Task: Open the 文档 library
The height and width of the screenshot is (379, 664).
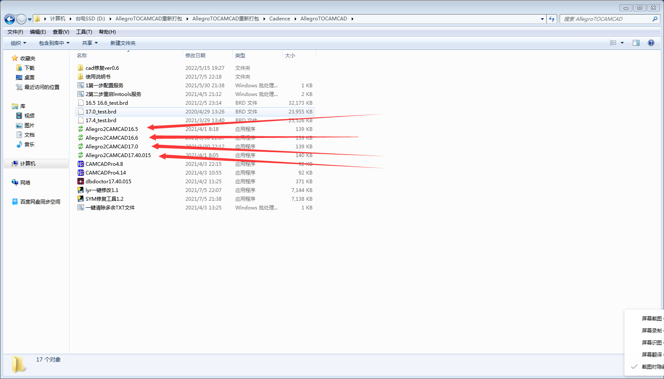Action: 30,135
